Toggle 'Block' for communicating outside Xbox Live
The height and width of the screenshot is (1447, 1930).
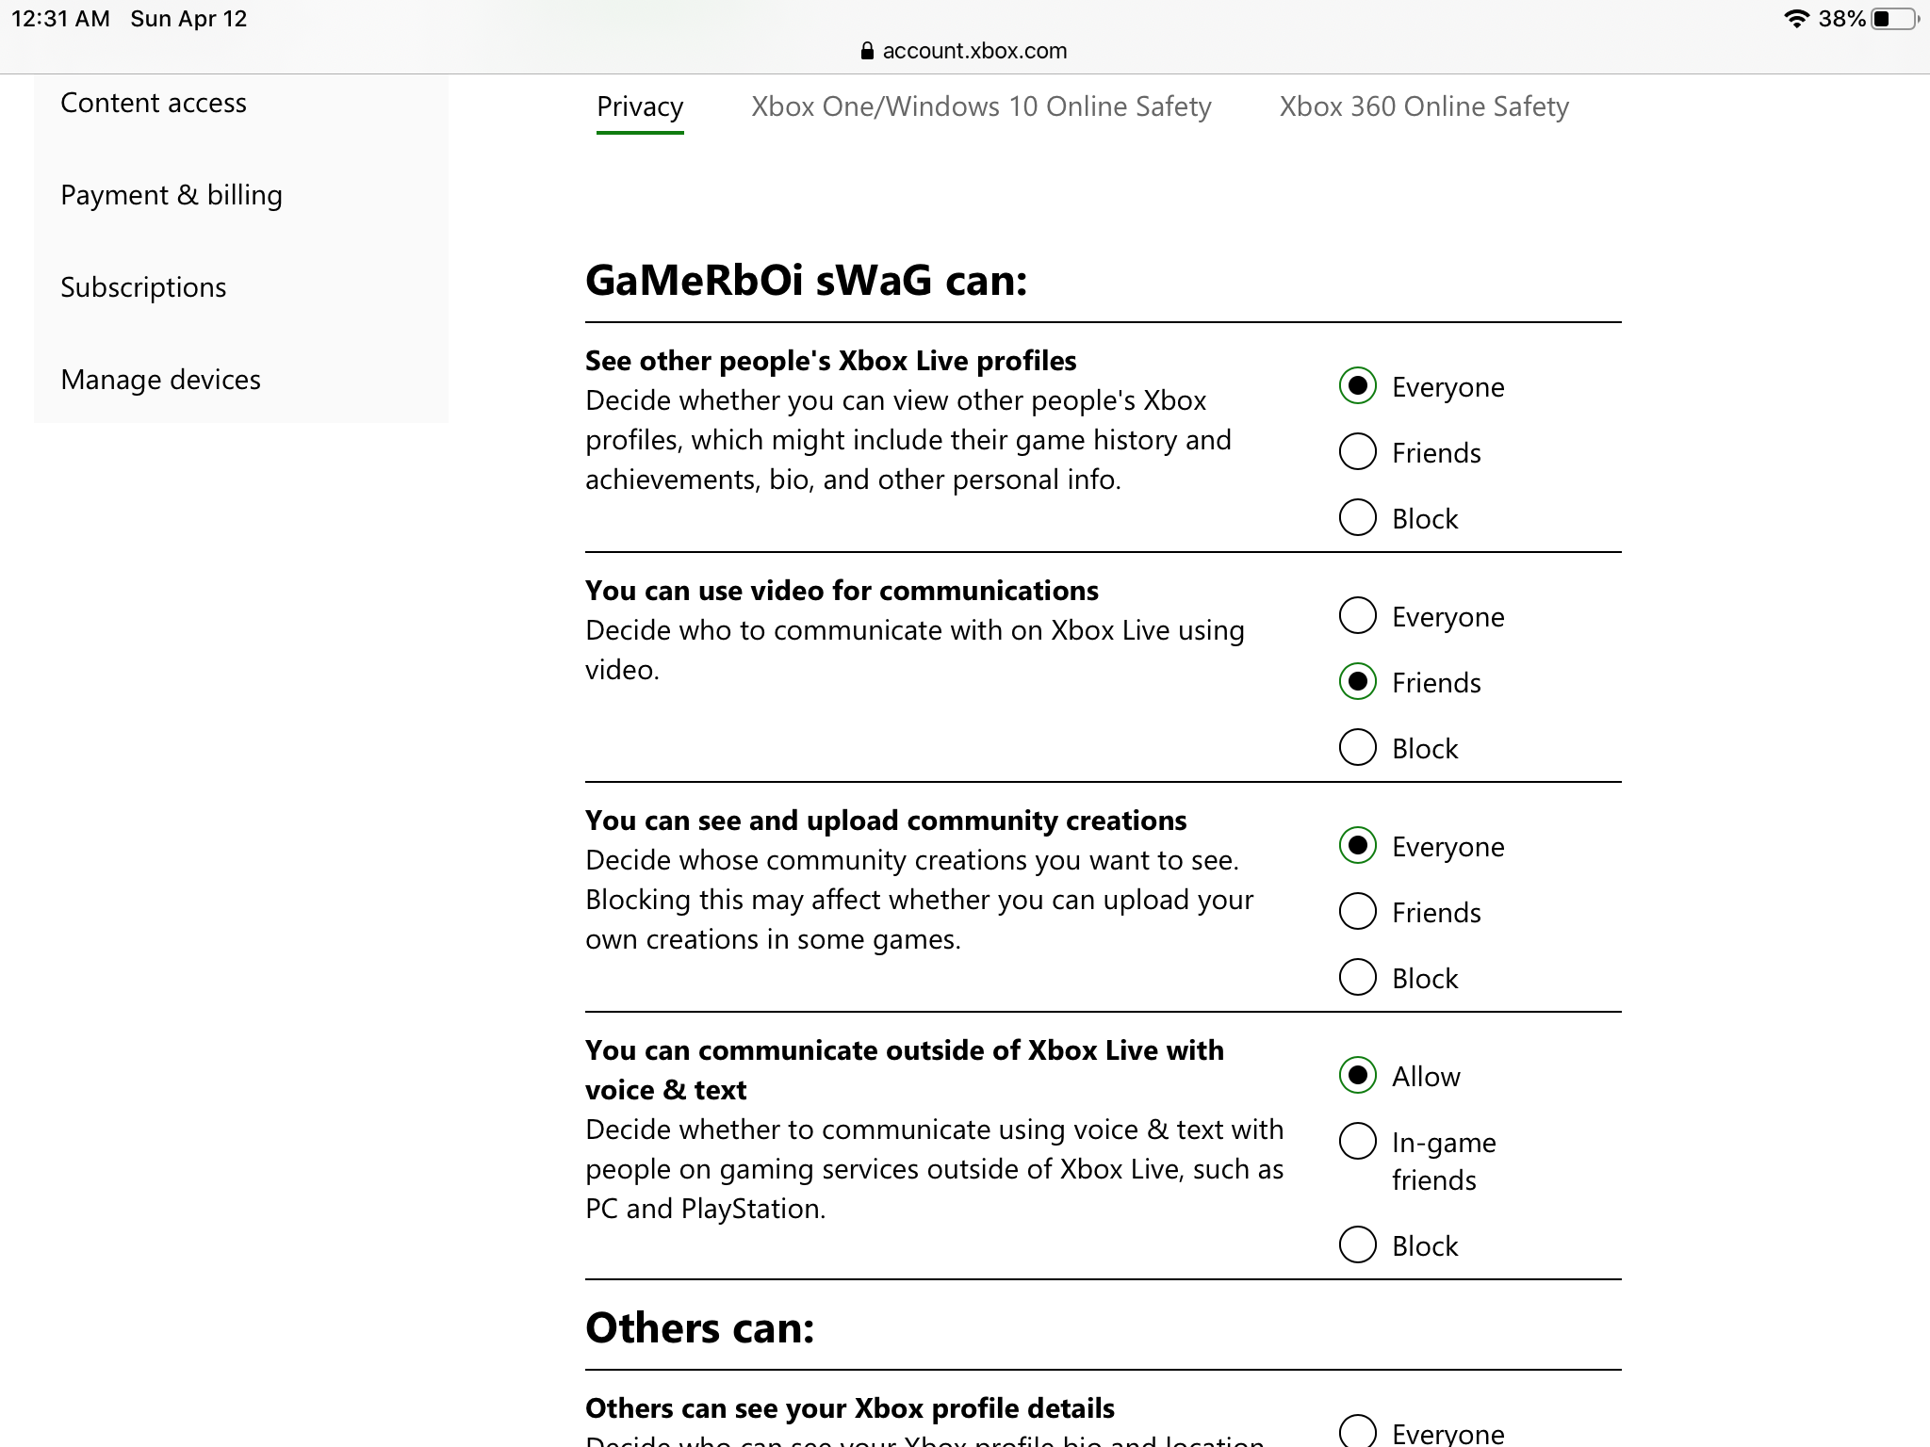(1355, 1246)
